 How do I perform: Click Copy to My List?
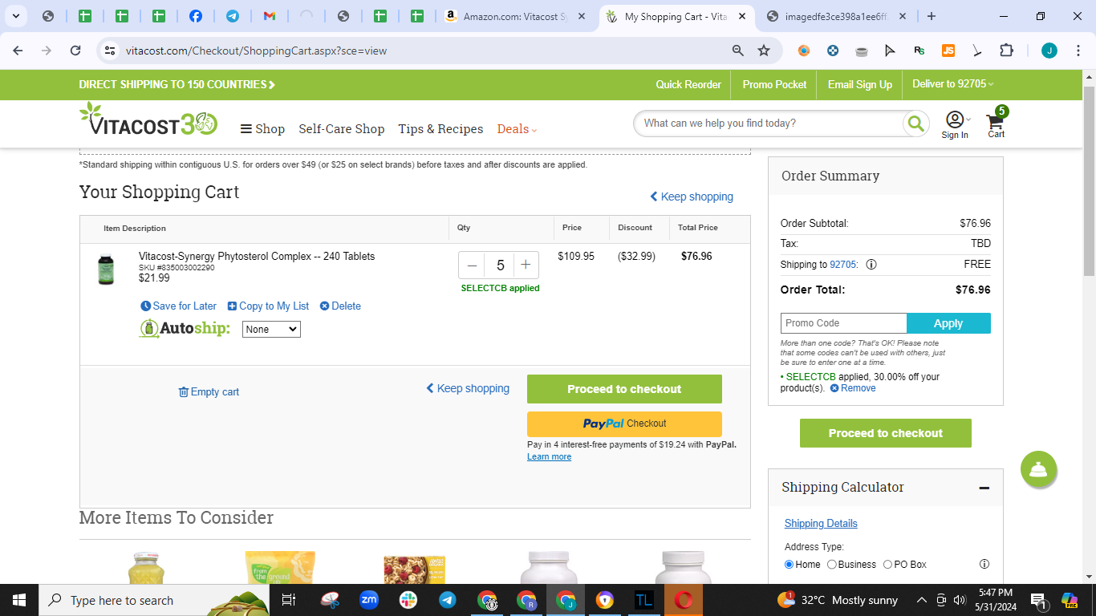pyautogui.click(x=268, y=306)
